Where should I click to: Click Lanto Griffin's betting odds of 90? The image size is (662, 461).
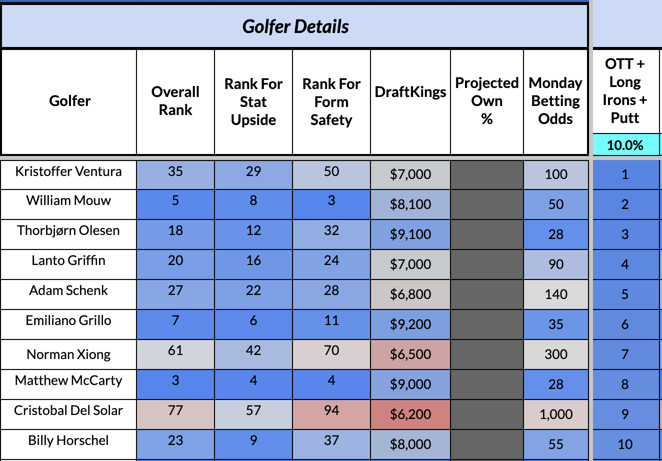click(x=556, y=264)
